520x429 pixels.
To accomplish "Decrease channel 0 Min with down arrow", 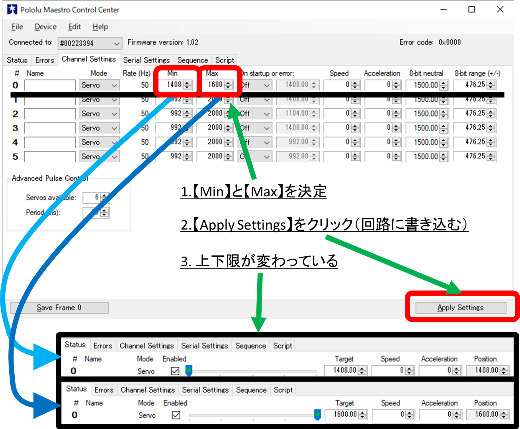I will click(188, 88).
